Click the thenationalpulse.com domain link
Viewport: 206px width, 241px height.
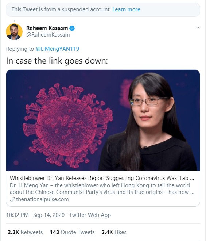(x=42, y=199)
